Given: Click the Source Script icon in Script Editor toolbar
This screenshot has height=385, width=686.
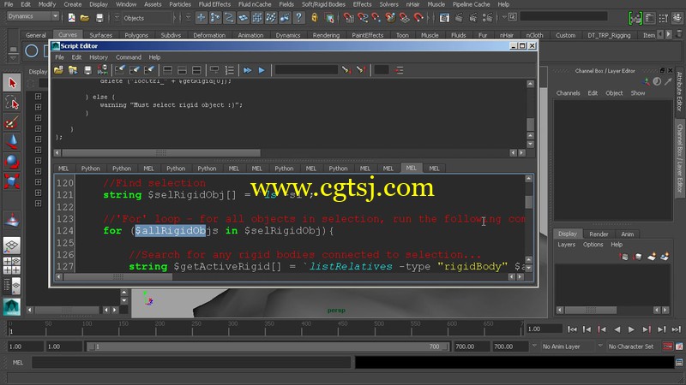Looking at the screenshot, I should [73, 70].
